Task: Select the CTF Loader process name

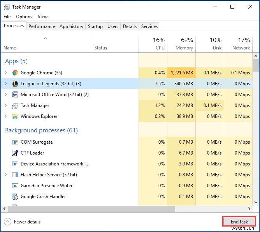Action: [x=32, y=153]
